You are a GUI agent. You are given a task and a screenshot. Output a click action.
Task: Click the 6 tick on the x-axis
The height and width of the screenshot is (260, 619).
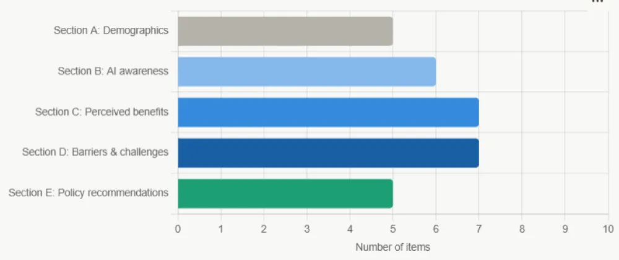436,229
